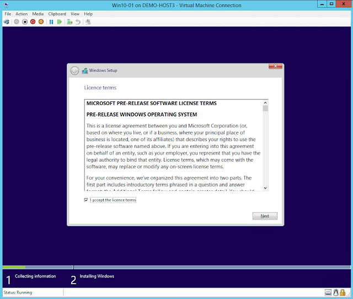
Task: Click the licence text scrollbar down arrow
Action: click(x=265, y=188)
